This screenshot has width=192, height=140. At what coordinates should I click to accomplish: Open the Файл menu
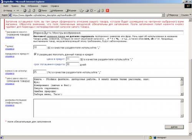pos(6,6)
